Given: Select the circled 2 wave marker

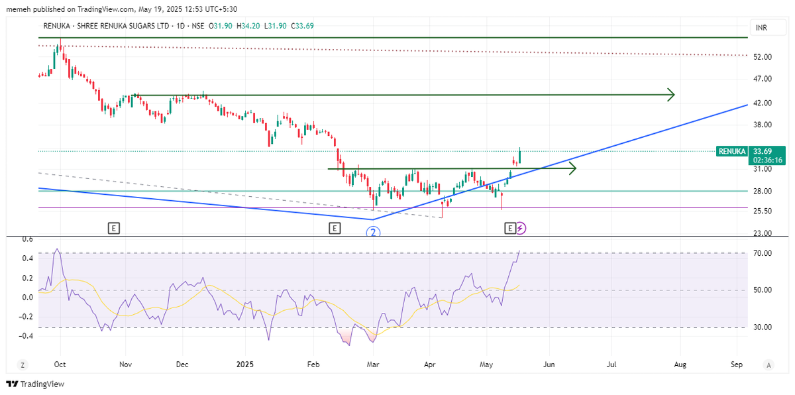Looking at the screenshot, I should click(374, 232).
